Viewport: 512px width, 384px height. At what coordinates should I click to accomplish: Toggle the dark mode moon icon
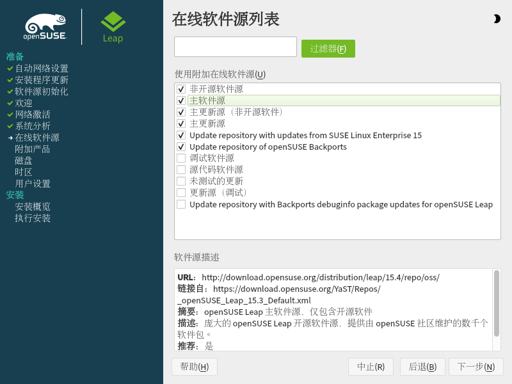click(x=497, y=19)
